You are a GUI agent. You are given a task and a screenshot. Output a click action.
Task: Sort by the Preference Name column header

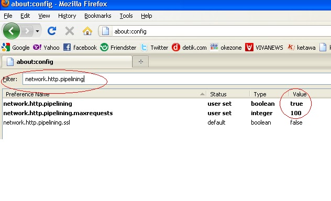pyautogui.click(x=105, y=94)
